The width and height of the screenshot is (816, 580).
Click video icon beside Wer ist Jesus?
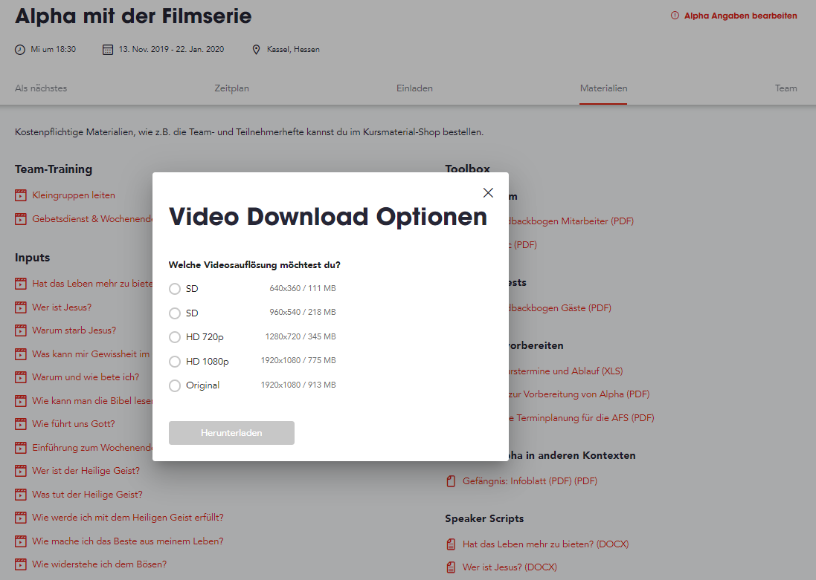click(x=20, y=307)
